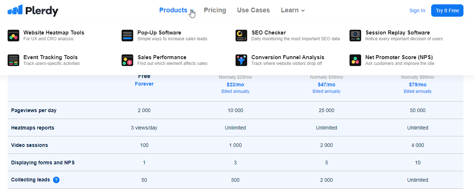Viewport: 474px width, 189px height.
Task: Click the SEO Checker icon
Action: [x=241, y=36]
